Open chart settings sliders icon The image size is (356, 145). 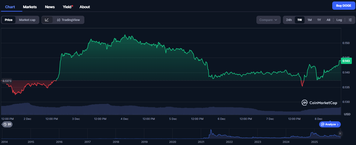(350, 20)
